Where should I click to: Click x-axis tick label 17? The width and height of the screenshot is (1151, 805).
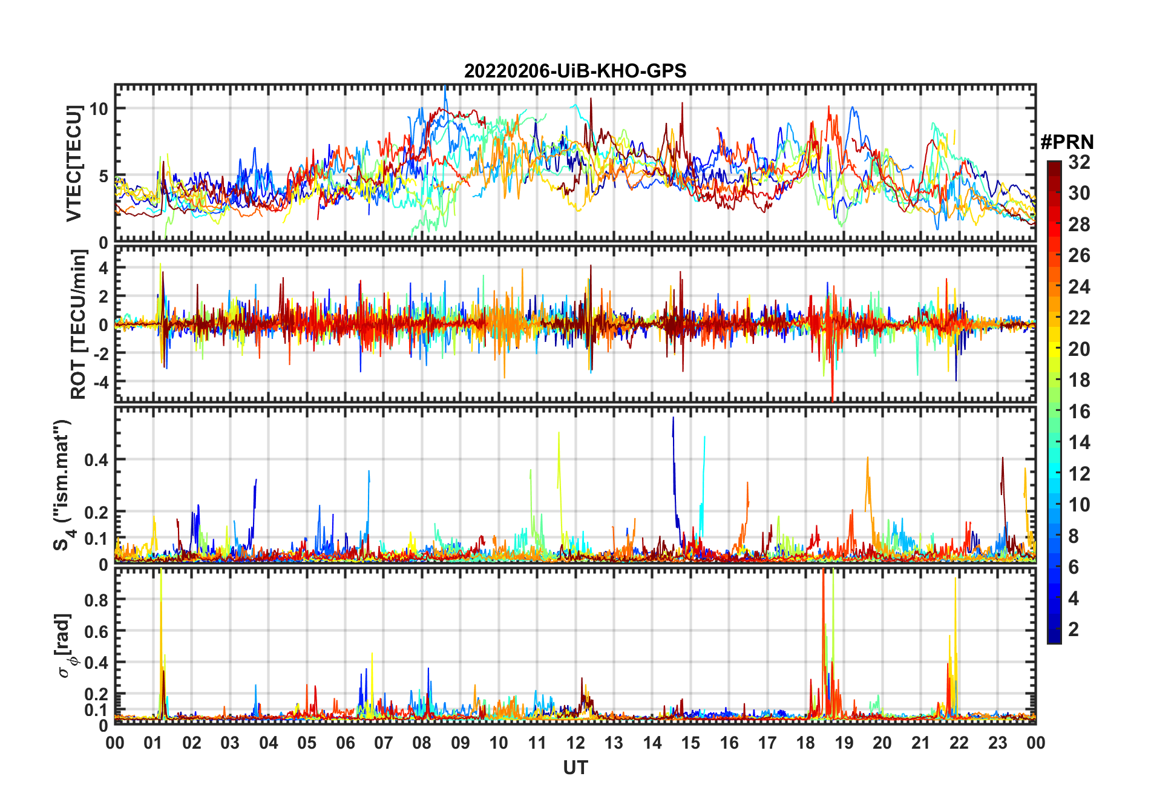tap(767, 743)
